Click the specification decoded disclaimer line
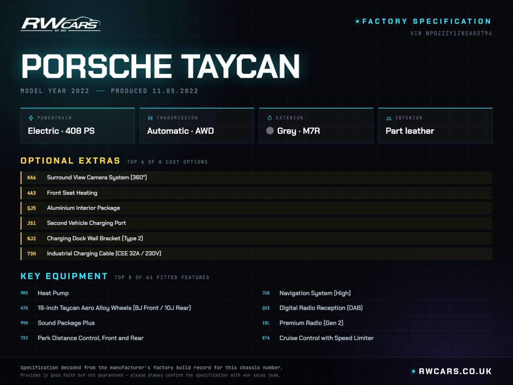The width and height of the screenshot is (513, 385). point(151,368)
